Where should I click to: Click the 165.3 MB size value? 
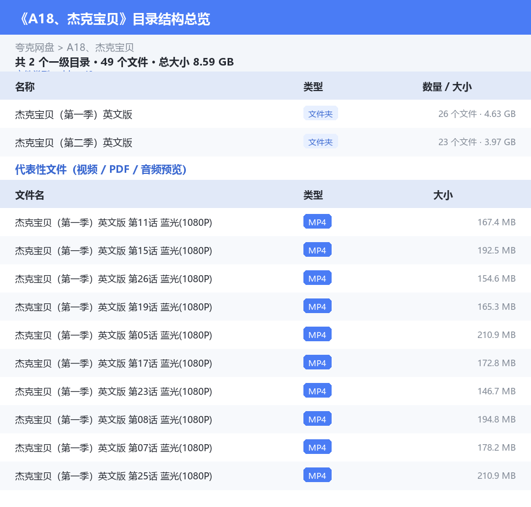[x=496, y=306]
